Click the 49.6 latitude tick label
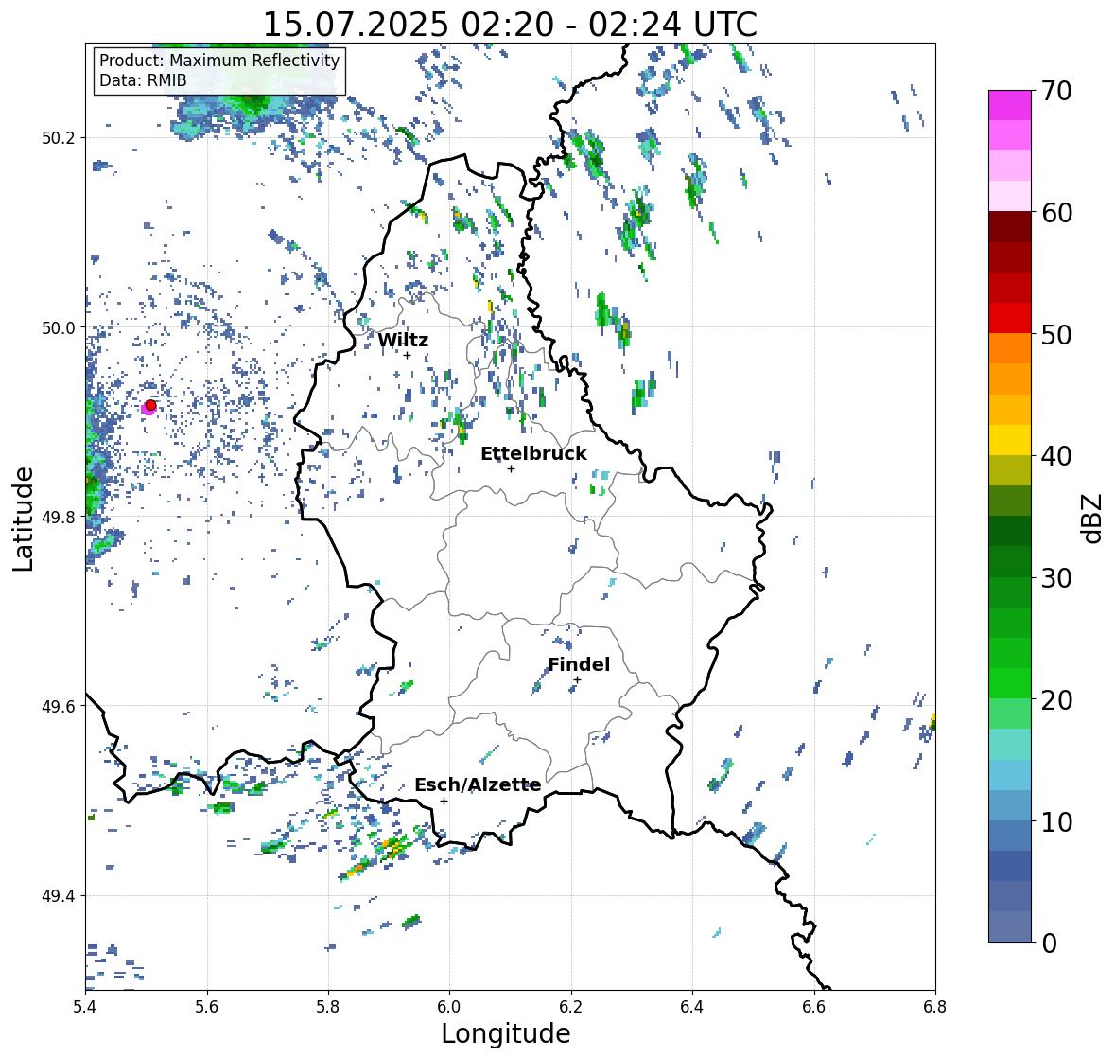1115x1057 pixels. 59,706
